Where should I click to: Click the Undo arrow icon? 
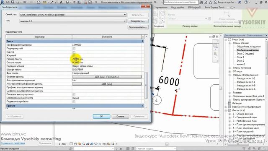(x=25, y=2)
